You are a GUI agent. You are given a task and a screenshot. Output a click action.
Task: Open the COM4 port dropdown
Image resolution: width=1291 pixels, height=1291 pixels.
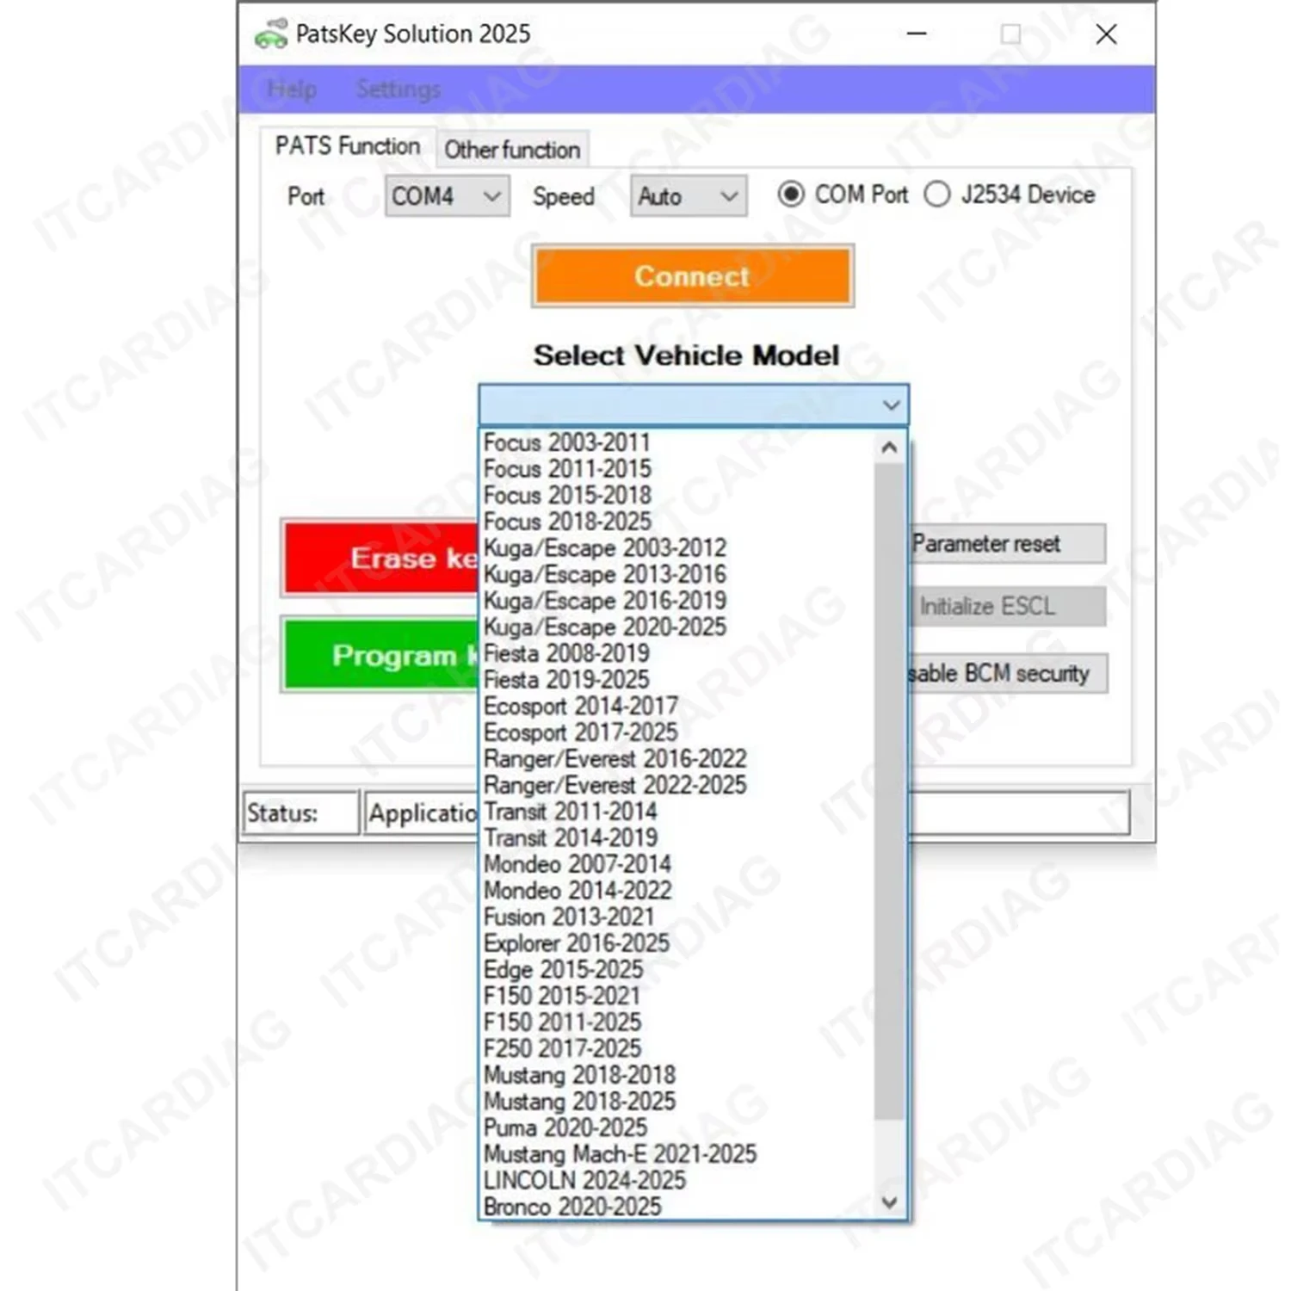click(x=447, y=196)
